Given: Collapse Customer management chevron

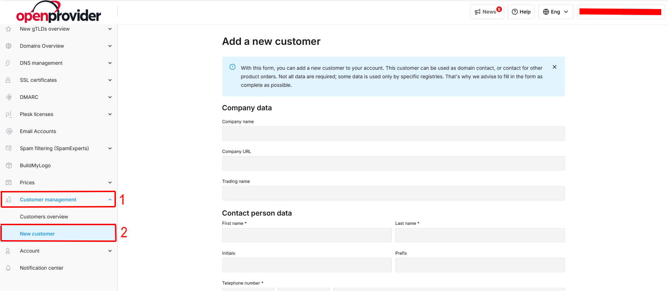Looking at the screenshot, I should coord(110,200).
